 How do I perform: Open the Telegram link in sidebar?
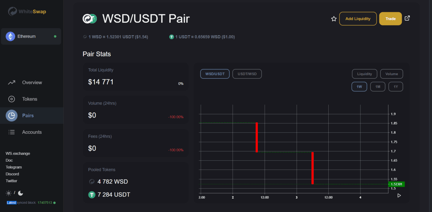click(14, 167)
